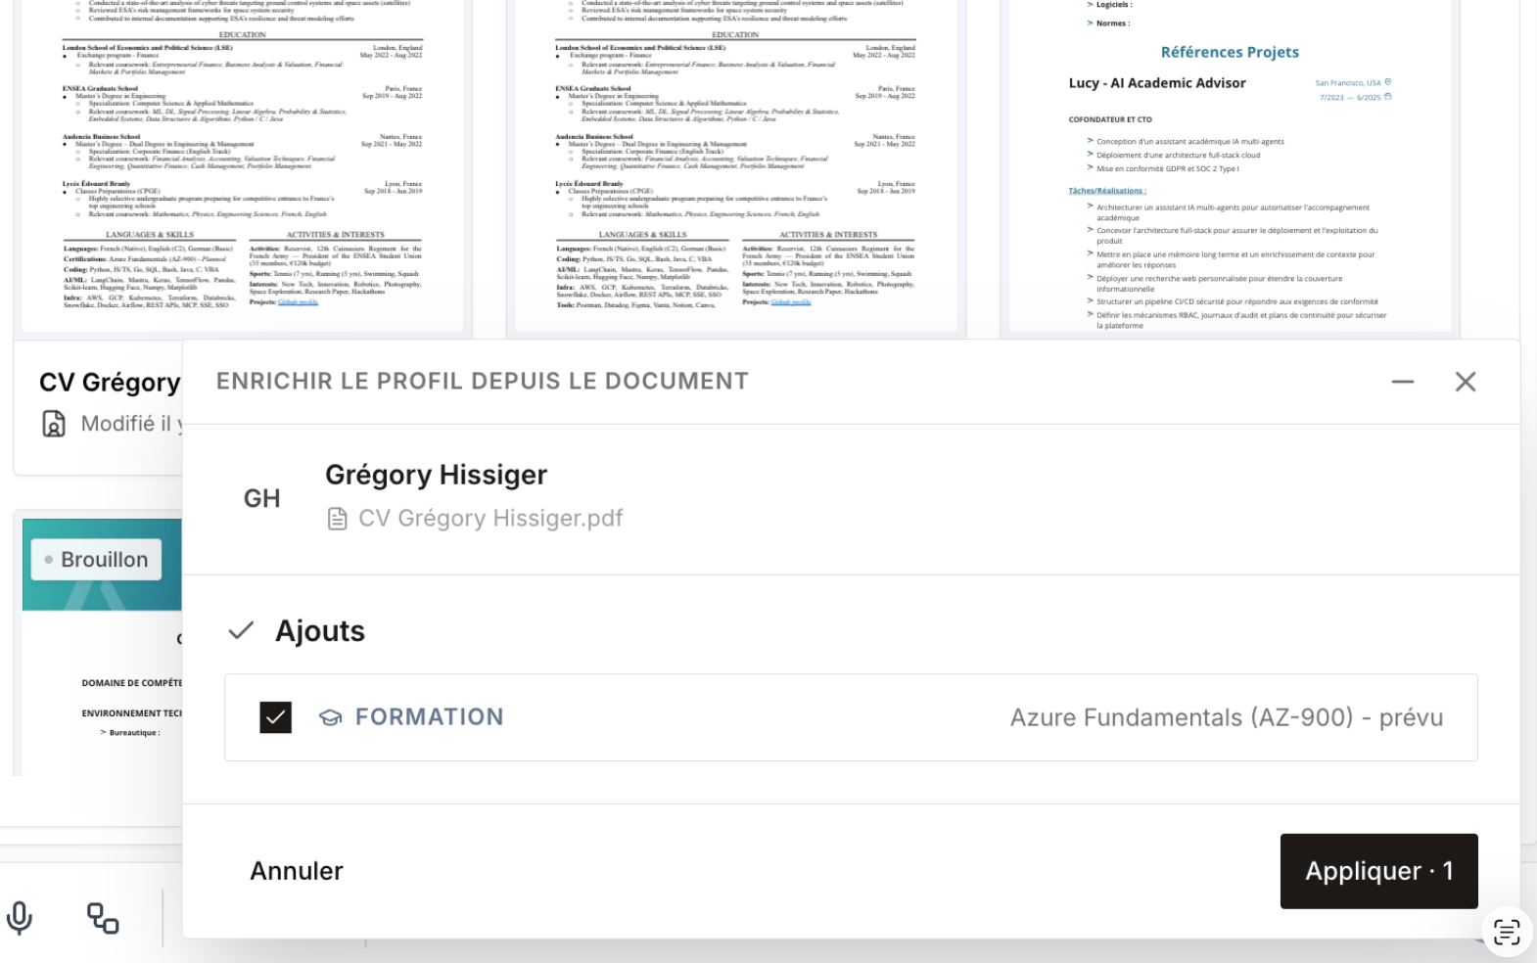Click DOMAINE DE COMPÉTE label in draft card
This screenshot has width=1537, height=963.
tap(131, 683)
